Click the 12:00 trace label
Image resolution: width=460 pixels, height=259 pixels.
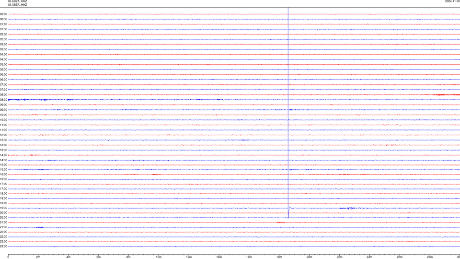tap(3, 135)
